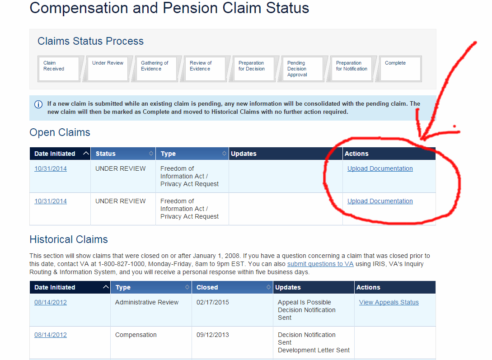Follow the View Appeals Status link
The width and height of the screenshot is (492, 360).
(x=389, y=302)
